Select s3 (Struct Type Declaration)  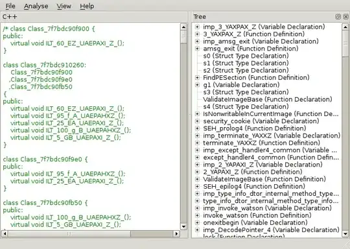[x=246, y=92]
